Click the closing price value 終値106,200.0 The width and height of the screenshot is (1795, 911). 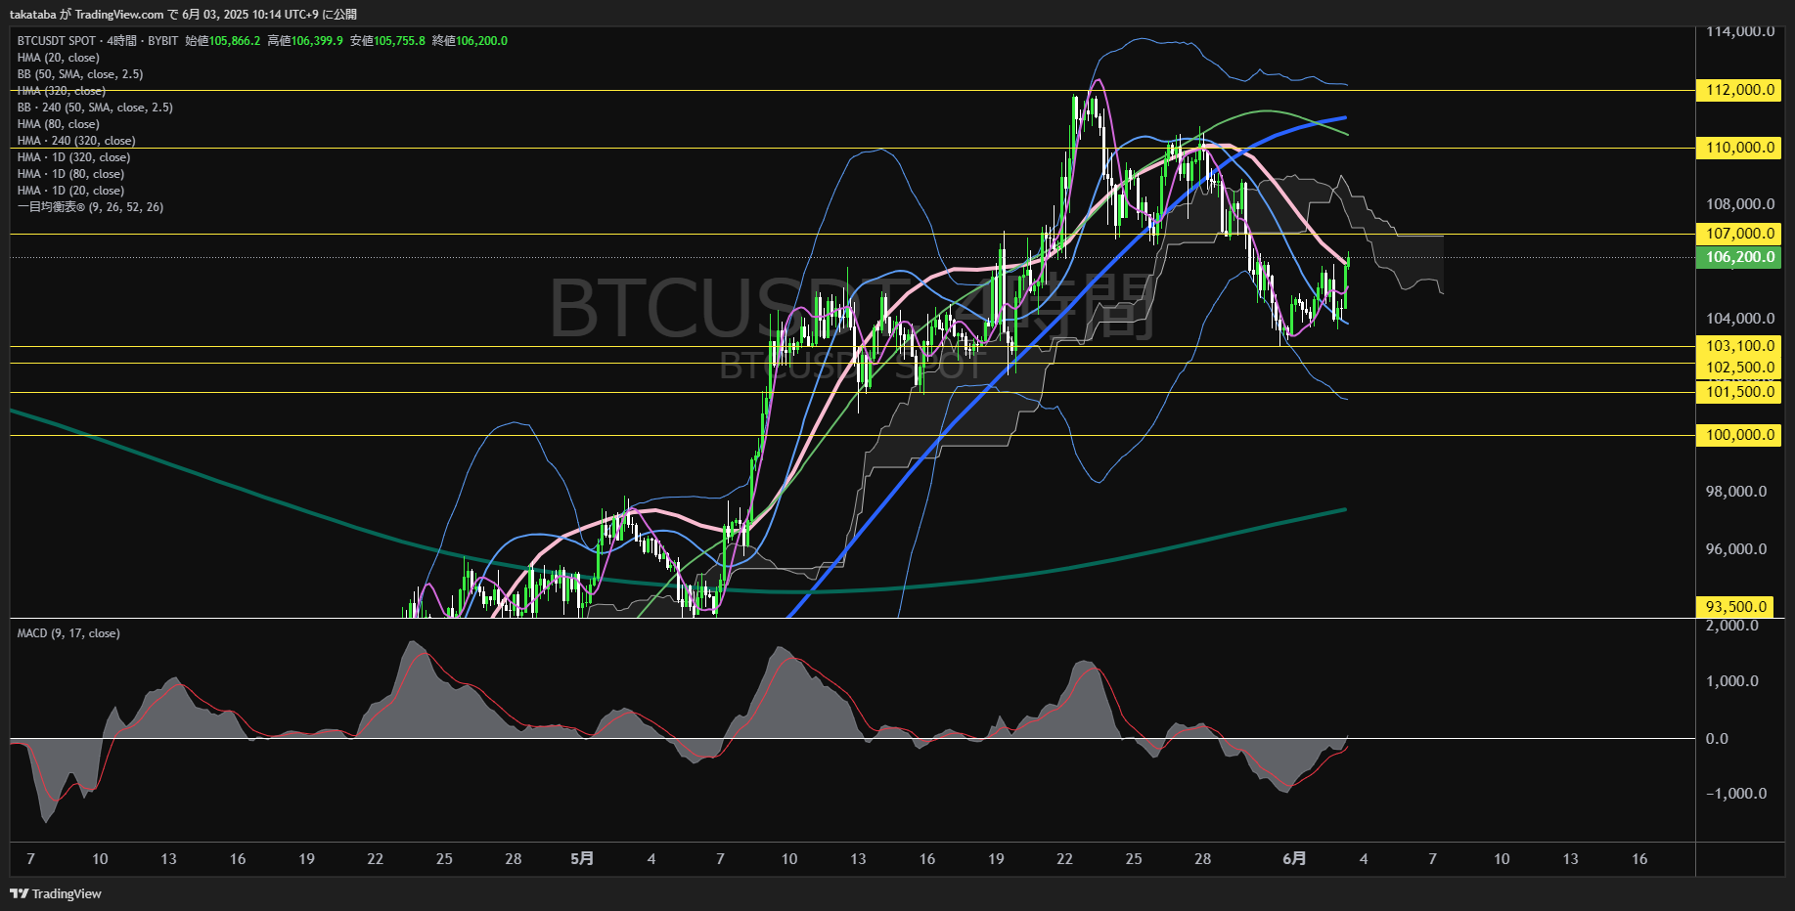[x=470, y=41]
